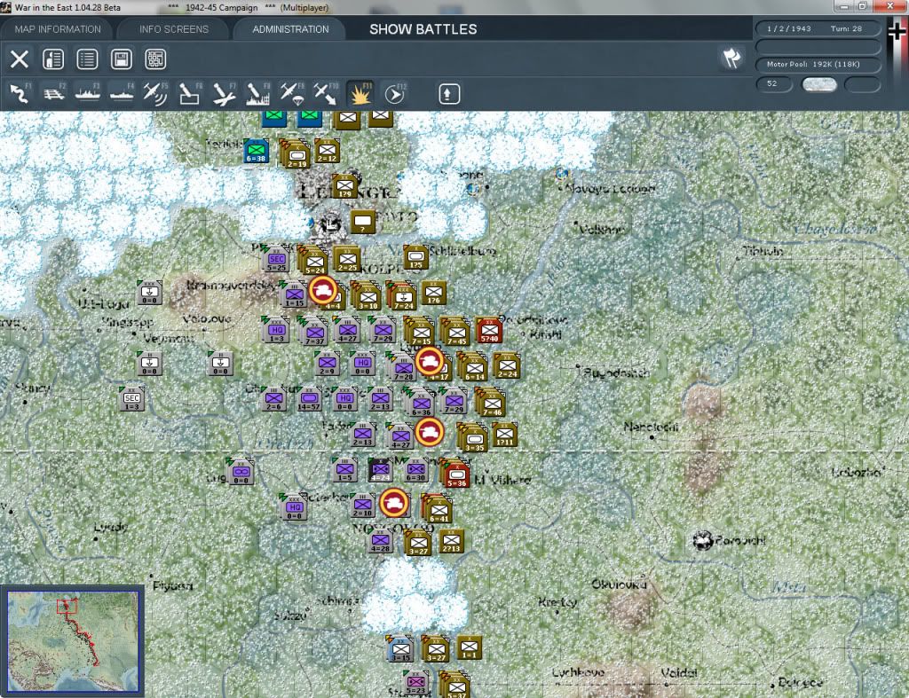The height and width of the screenshot is (698, 909).
Task: Select the F5 air recon mode icon
Action: 155,94
